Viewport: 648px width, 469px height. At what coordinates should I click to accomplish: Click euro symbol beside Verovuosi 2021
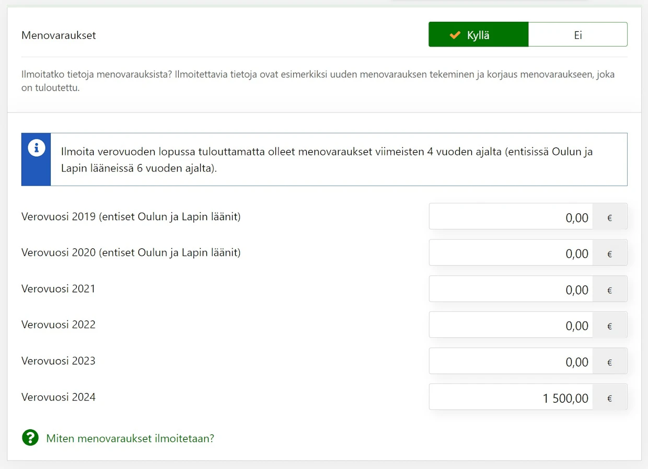(609, 290)
